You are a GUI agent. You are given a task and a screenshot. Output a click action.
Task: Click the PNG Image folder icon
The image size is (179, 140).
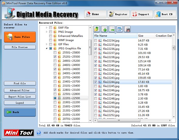pyautogui.click(x=55, y=32)
